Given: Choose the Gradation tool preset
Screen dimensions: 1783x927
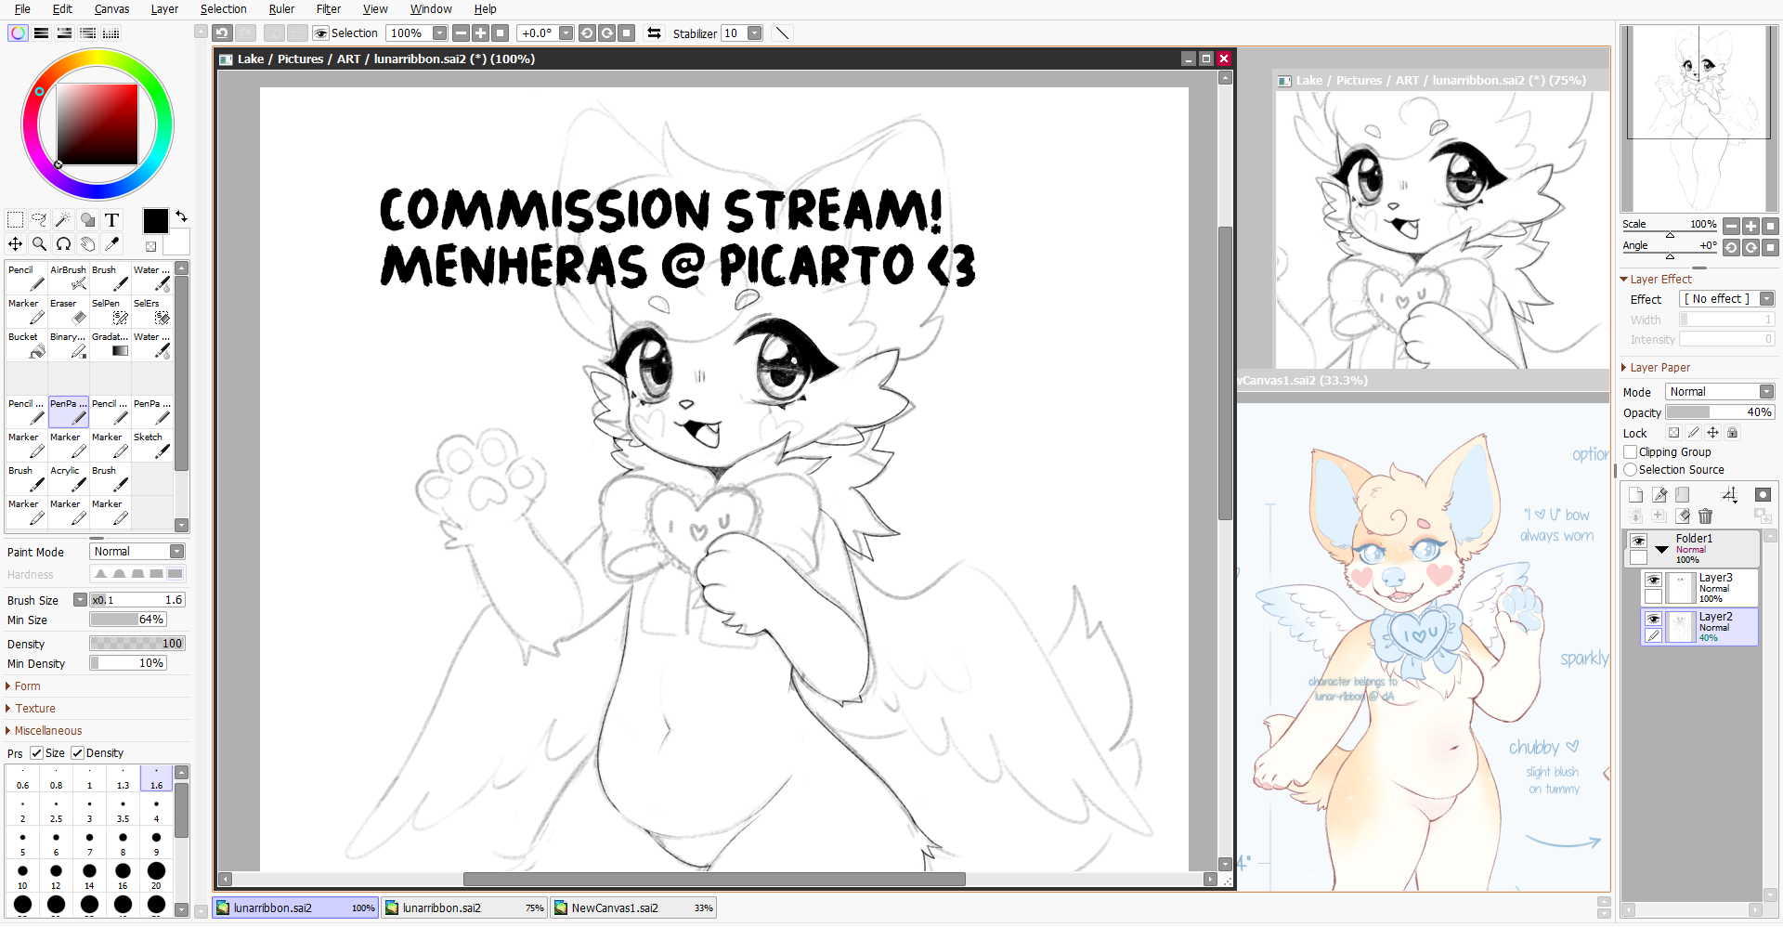Looking at the screenshot, I should (x=111, y=346).
